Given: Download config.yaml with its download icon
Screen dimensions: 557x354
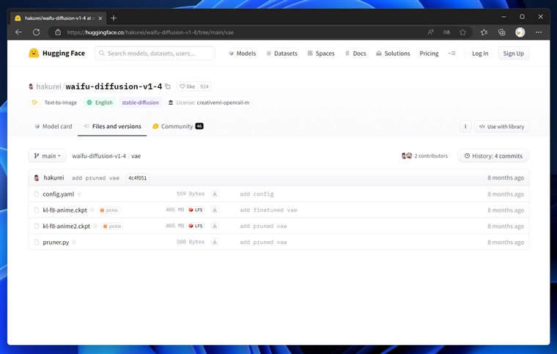Looking at the screenshot, I should 215,194.
